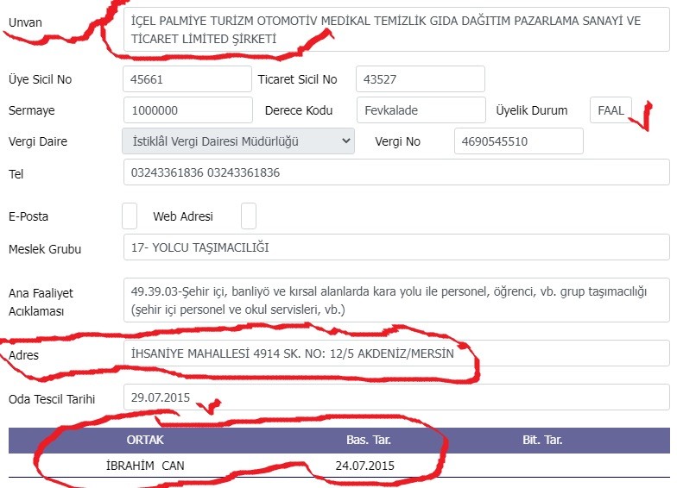Click the Ana Faaliyet Açıklaması label

tap(41, 302)
